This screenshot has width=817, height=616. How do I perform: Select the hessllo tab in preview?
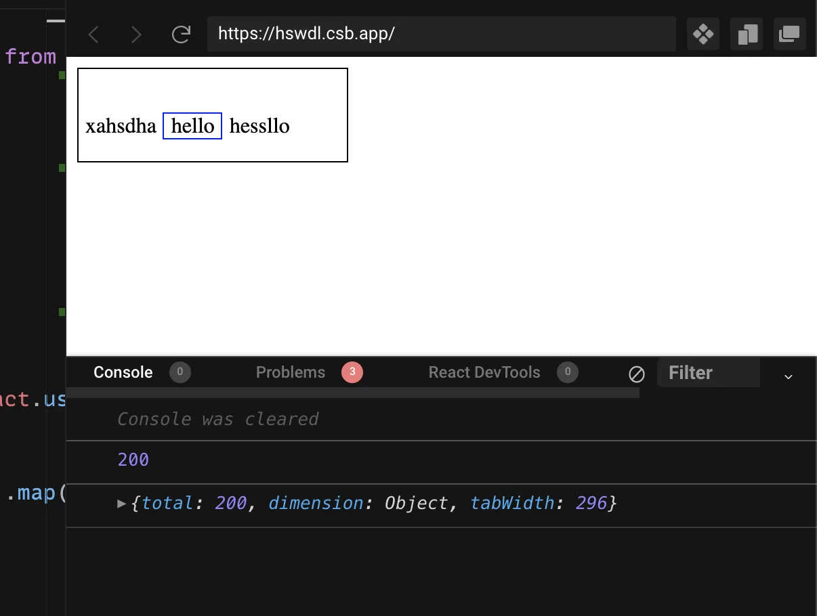coord(259,126)
